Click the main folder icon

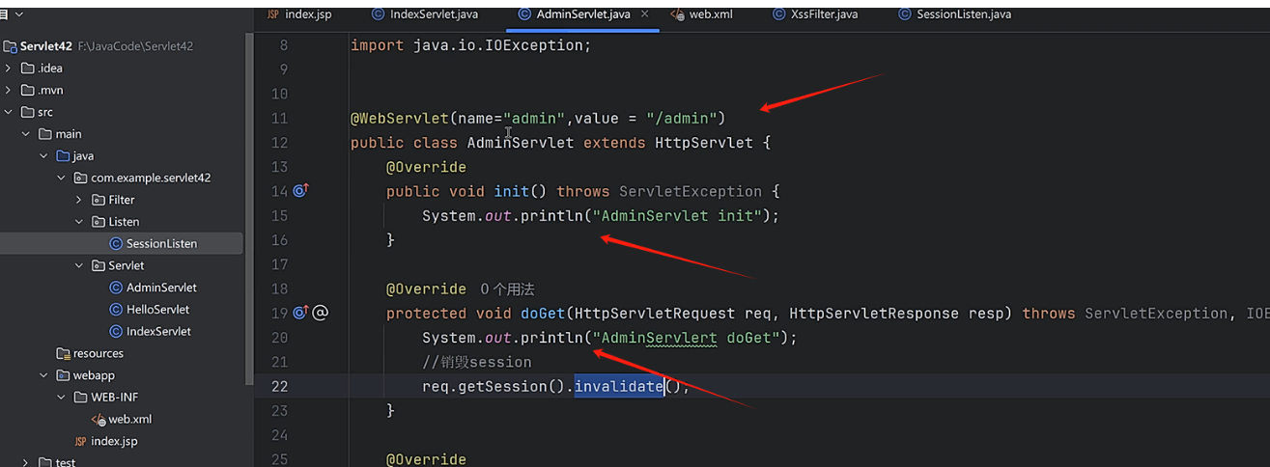45,134
